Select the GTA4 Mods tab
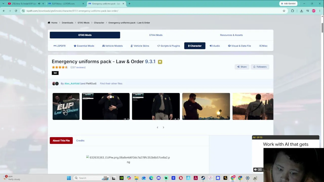324x182 pixels. click(156, 35)
